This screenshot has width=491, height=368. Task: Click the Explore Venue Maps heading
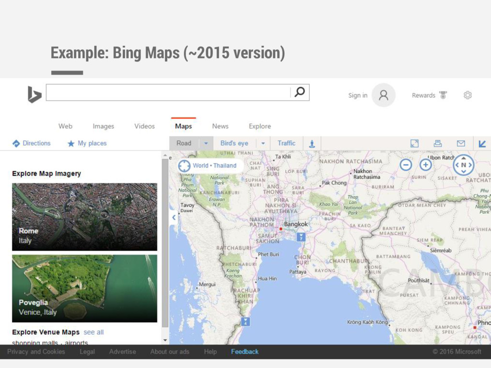click(46, 332)
